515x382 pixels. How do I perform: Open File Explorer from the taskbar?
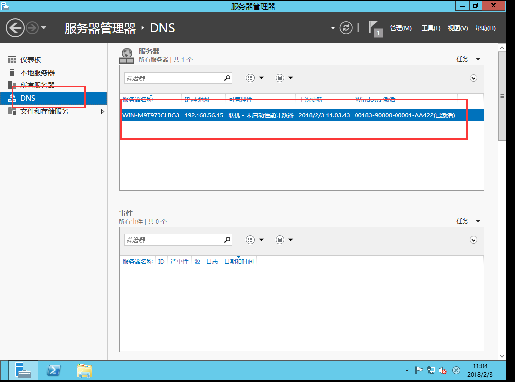click(x=84, y=371)
